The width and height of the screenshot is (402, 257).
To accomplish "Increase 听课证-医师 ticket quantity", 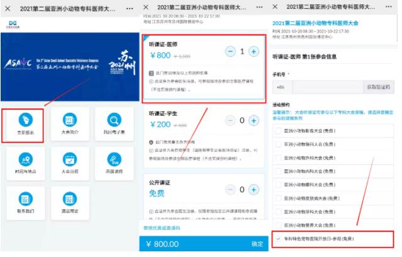I will click(x=254, y=52).
